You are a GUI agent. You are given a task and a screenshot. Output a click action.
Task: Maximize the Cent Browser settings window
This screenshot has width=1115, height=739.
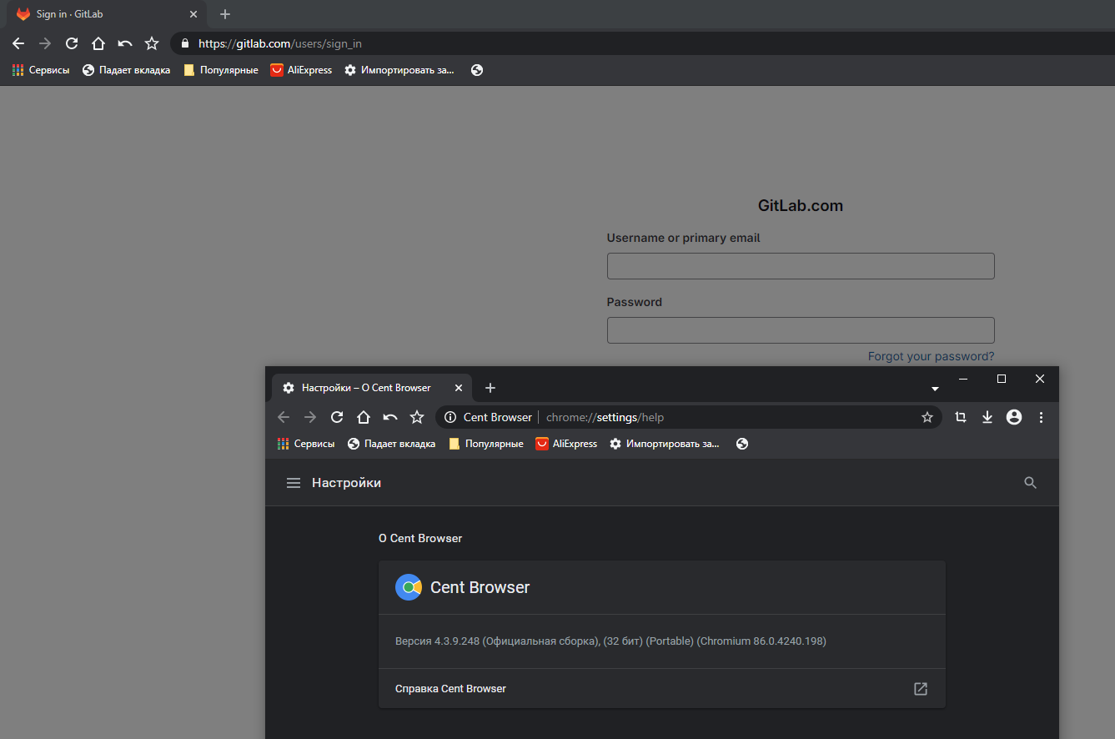[1002, 379]
